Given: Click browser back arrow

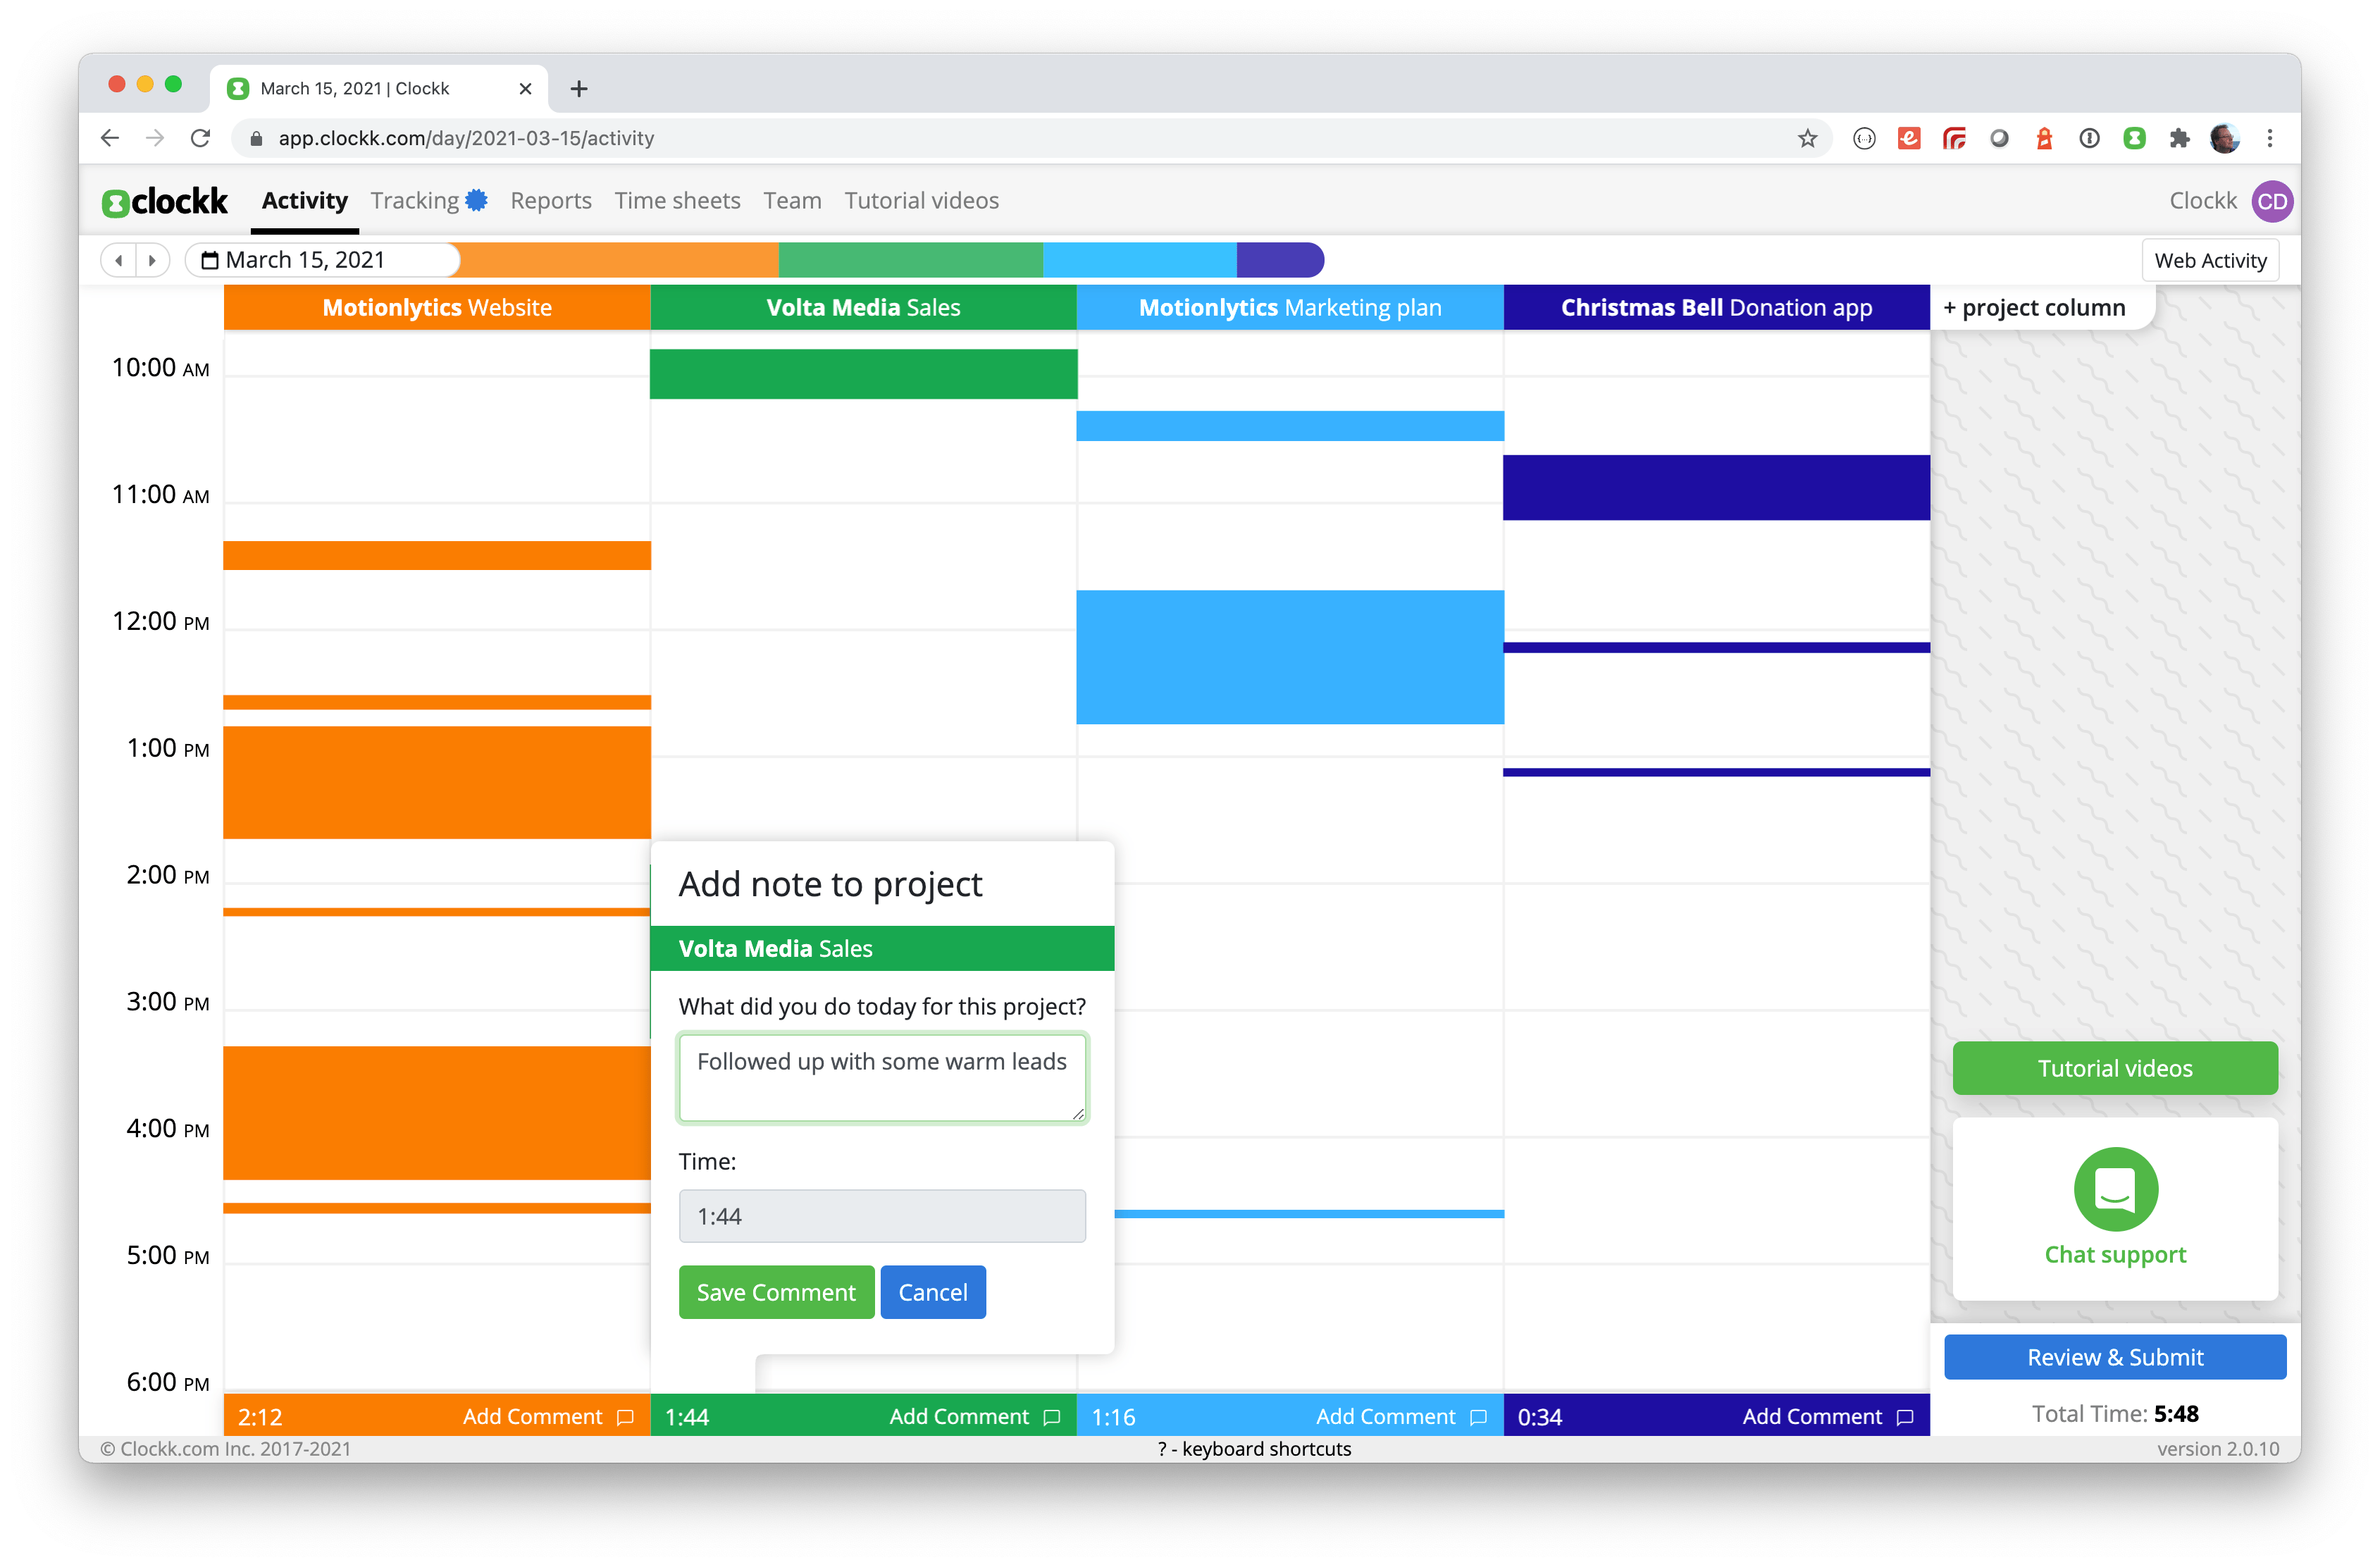Looking at the screenshot, I should tap(110, 138).
